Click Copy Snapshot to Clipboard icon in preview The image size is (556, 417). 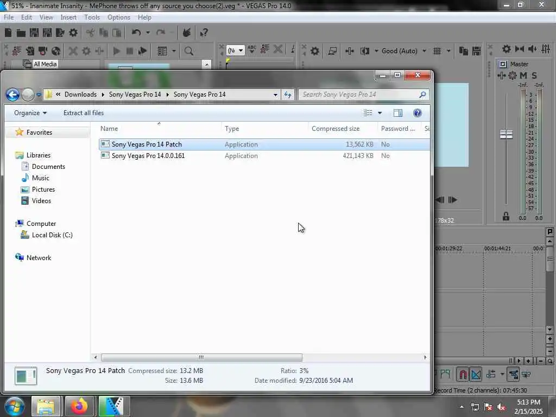click(464, 50)
